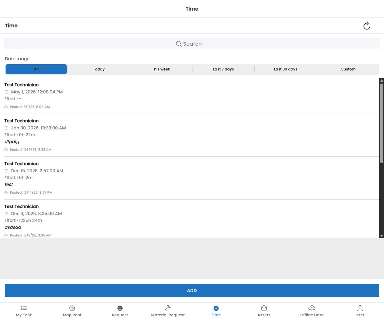The image size is (384, 320).
Task: Click the note text 'asdsad'
Action: (13, 227)
